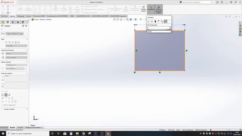Switch to Etude de mouvement 1 tab
Image resolution: width=242 pixels, height=136 pixels.
[33, 128]
